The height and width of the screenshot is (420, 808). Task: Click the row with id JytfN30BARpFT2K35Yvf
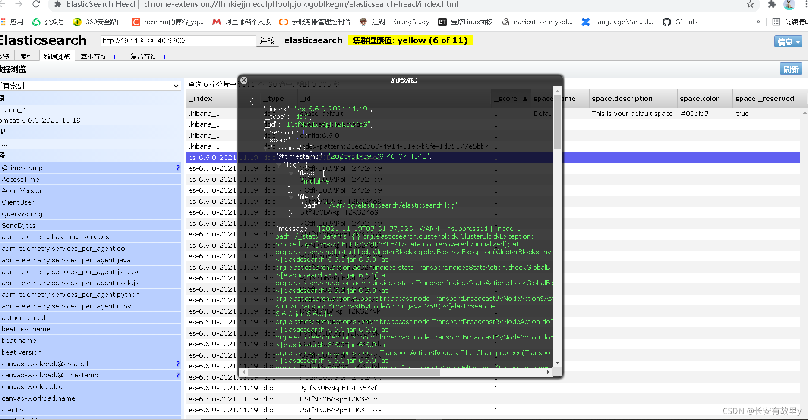point(493,388)
